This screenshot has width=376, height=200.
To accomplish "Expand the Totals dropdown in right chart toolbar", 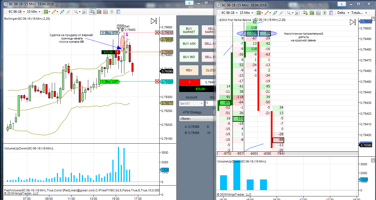I will point(359,12).
